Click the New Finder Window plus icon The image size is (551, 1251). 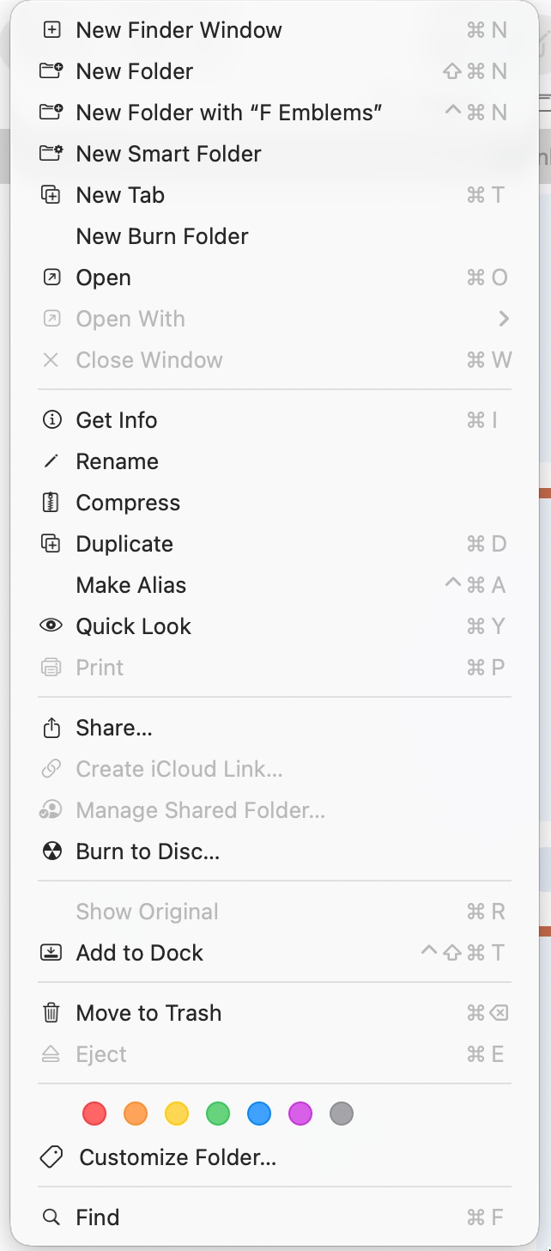(51, 30)
